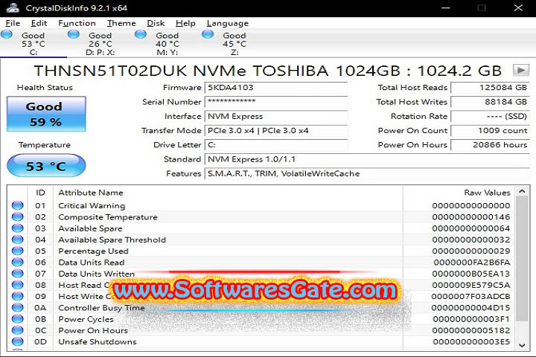Image resolution: width=536 pixels, height=357 pixels.
Task: Select the Controller Busy Time attribute name
Action: (x=101, y=308)
